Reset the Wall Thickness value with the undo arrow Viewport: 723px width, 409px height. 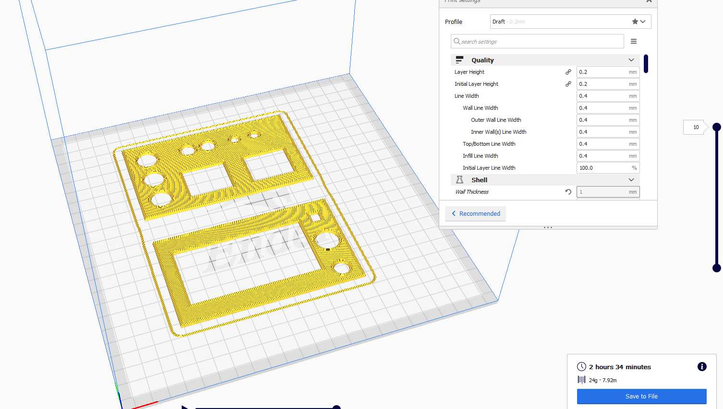pyautogui.click(x=568, y=192)
